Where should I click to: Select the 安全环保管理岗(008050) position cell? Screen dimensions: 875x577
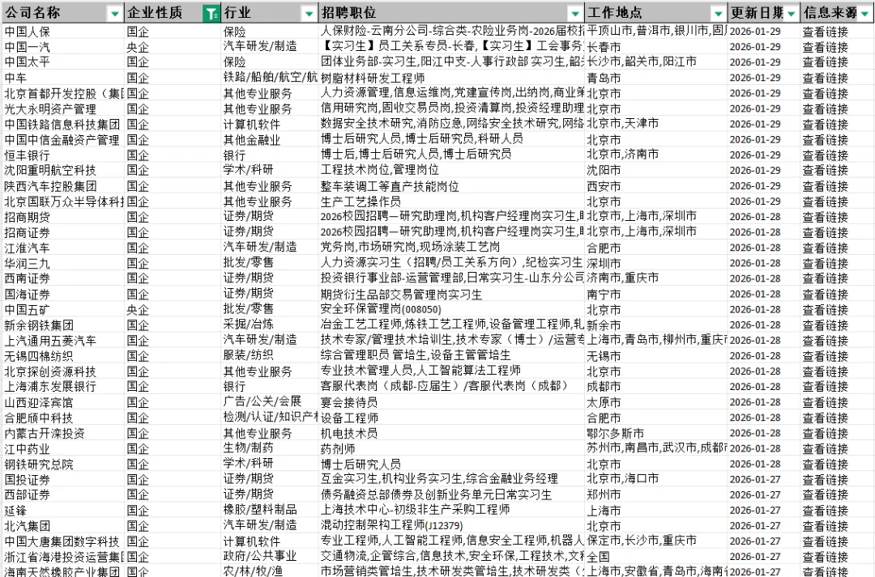[451, 309]
